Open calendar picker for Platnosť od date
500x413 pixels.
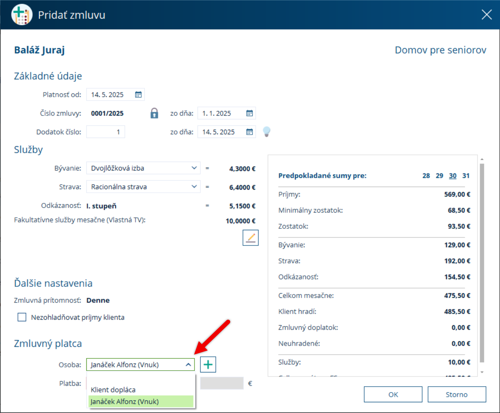tap(138, 95)
